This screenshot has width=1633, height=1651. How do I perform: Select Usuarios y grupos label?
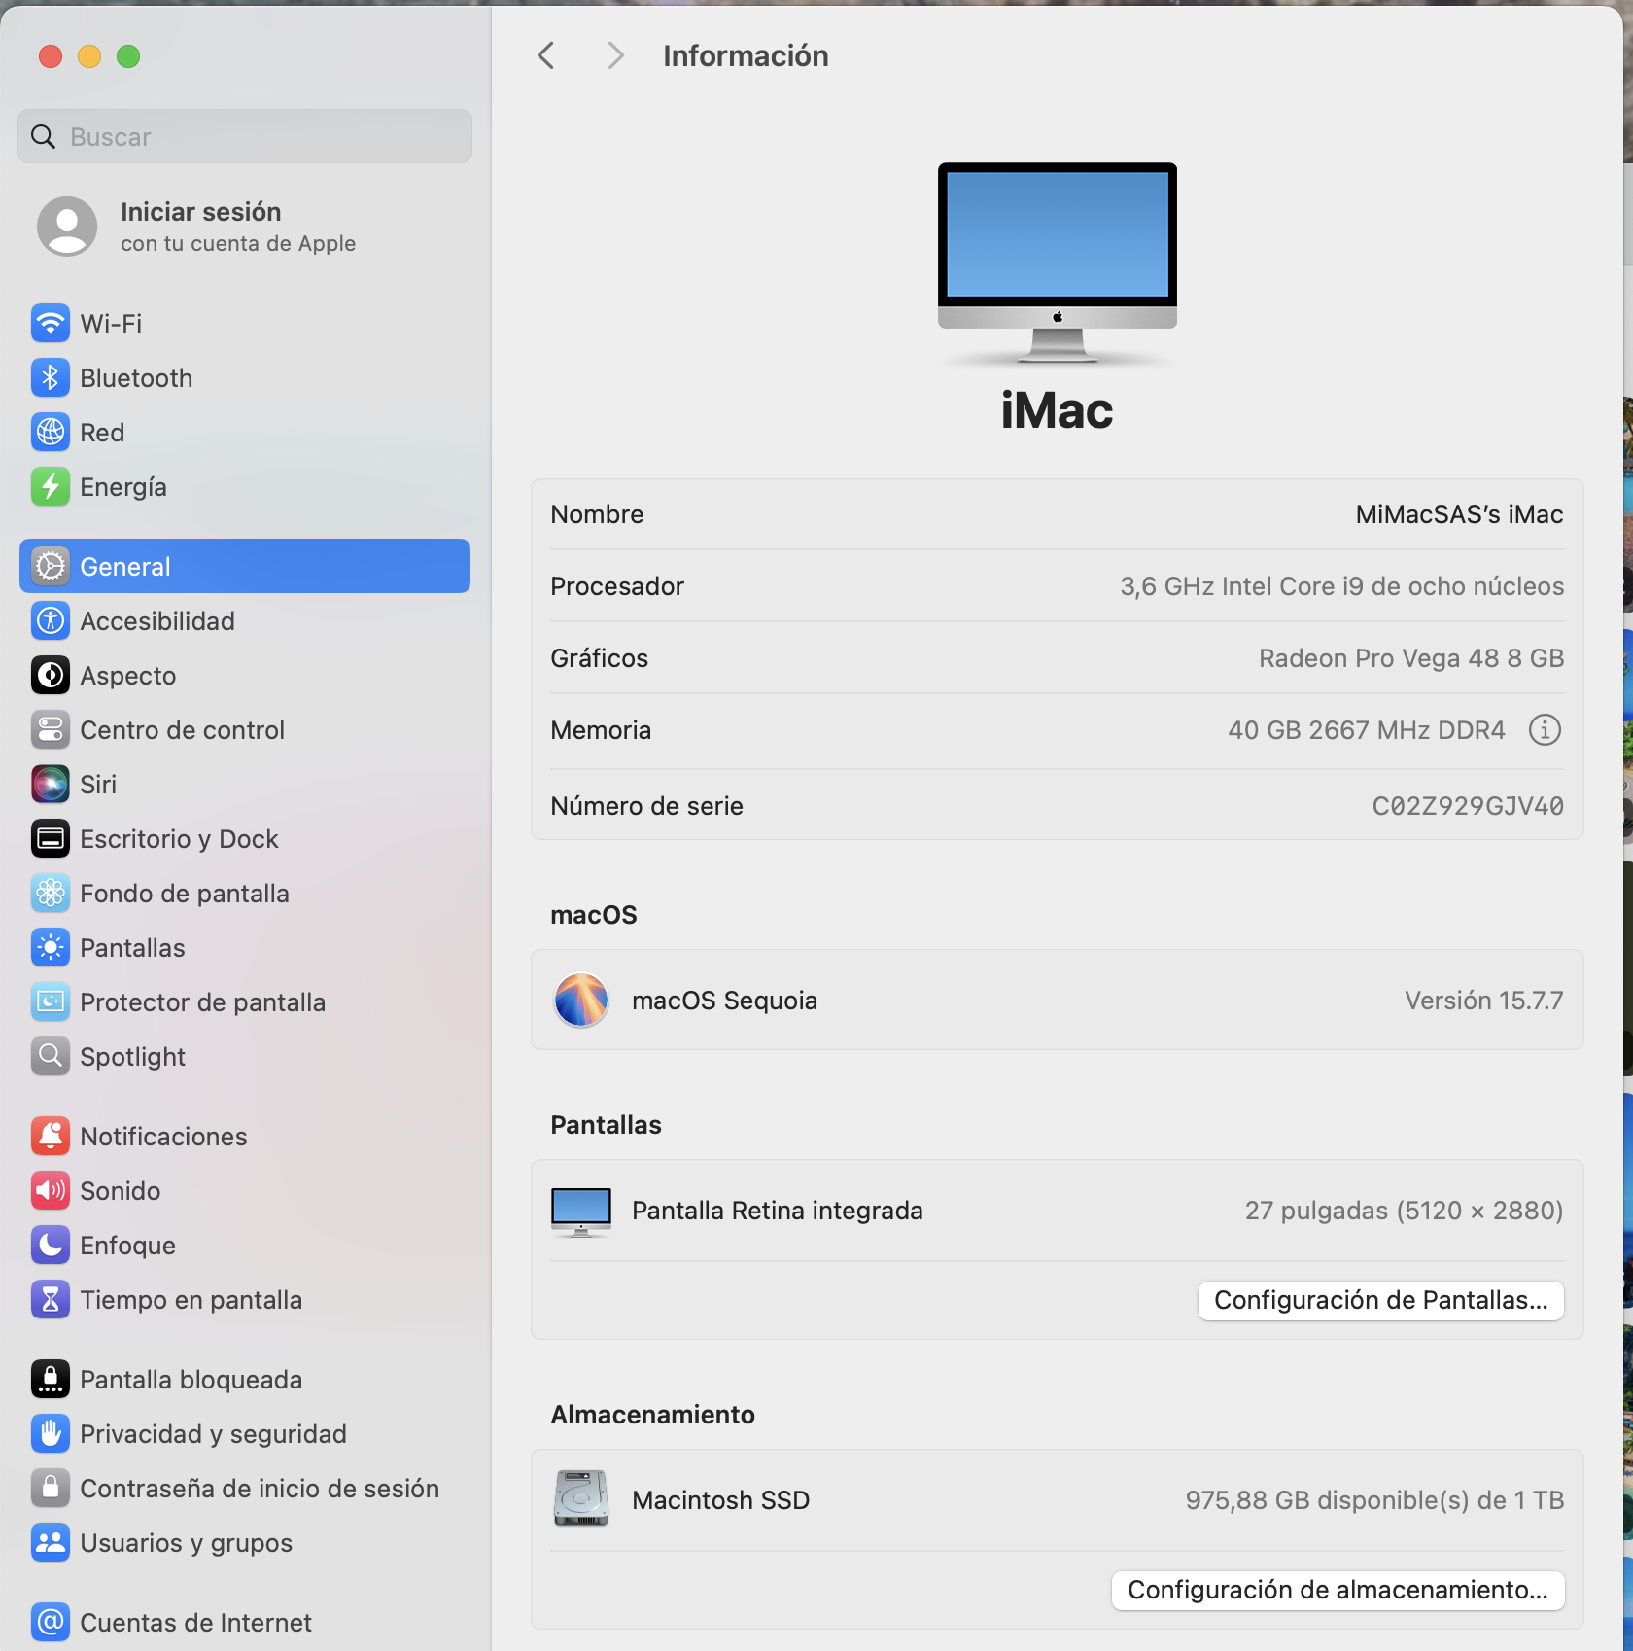tap(186, 1543)
